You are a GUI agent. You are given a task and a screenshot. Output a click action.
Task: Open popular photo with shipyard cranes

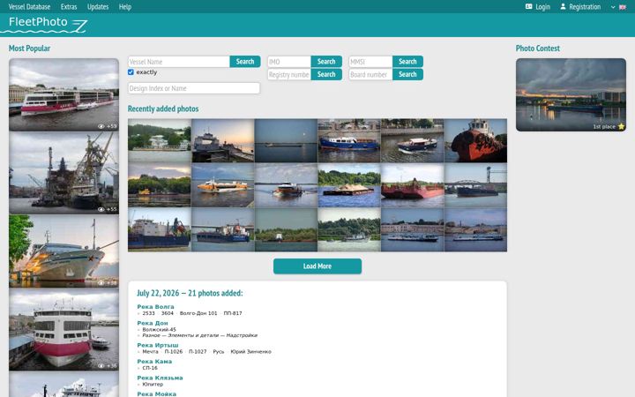coord(63,173)
